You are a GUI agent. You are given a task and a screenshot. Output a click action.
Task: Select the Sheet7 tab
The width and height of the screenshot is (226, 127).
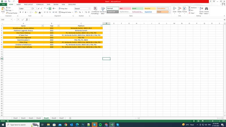coord(62,118)
